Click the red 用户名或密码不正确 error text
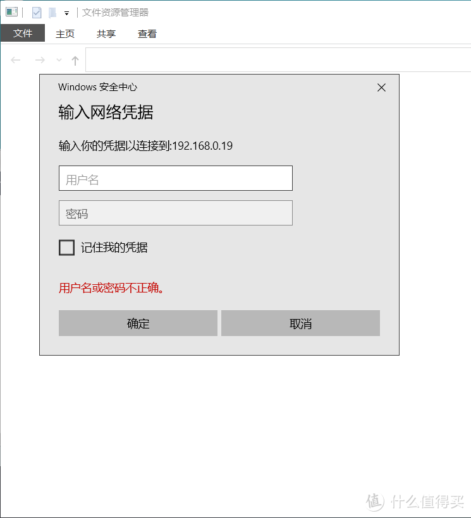 111,288
